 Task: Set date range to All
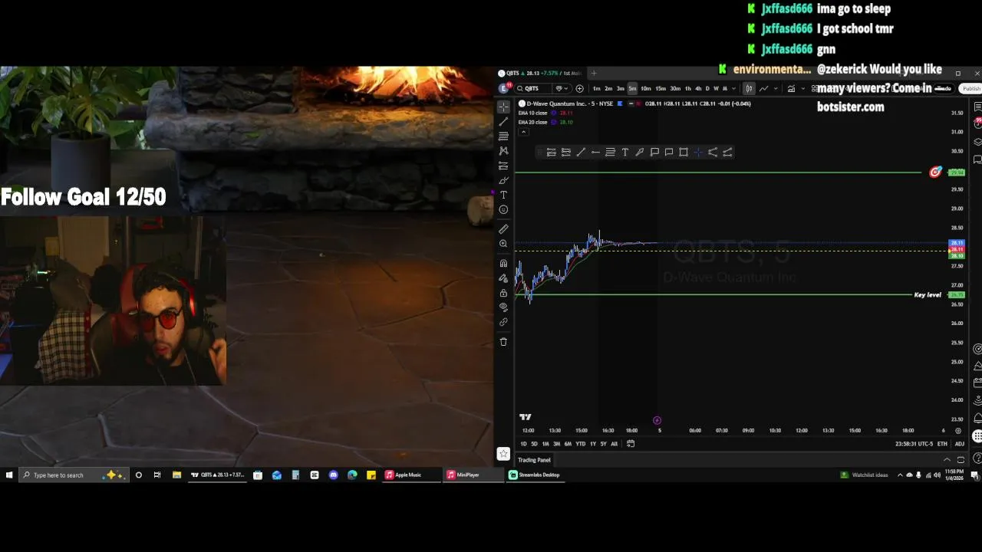(614, 444)
